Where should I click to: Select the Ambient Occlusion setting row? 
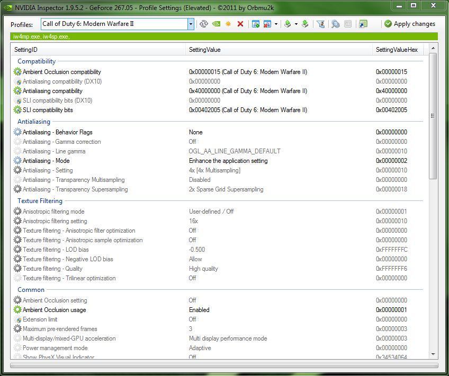pyautogui.click(x=218, y=300)
